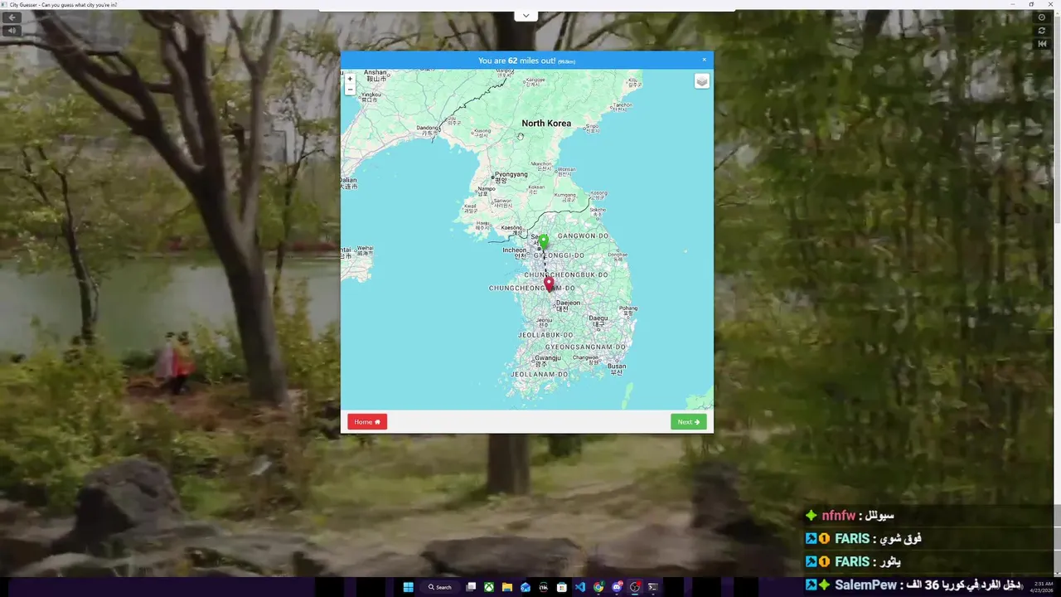Launch Xbox app from taskbar
1061x597 pixels.
pyautogui.click(x=489, y=587)
